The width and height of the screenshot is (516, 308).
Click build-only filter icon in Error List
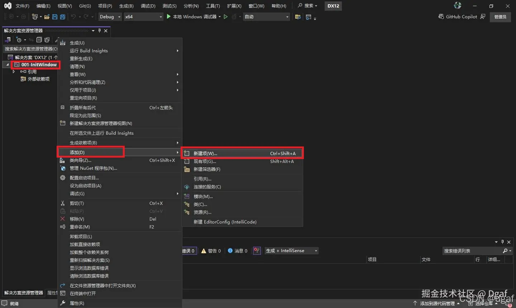point(257,251)
